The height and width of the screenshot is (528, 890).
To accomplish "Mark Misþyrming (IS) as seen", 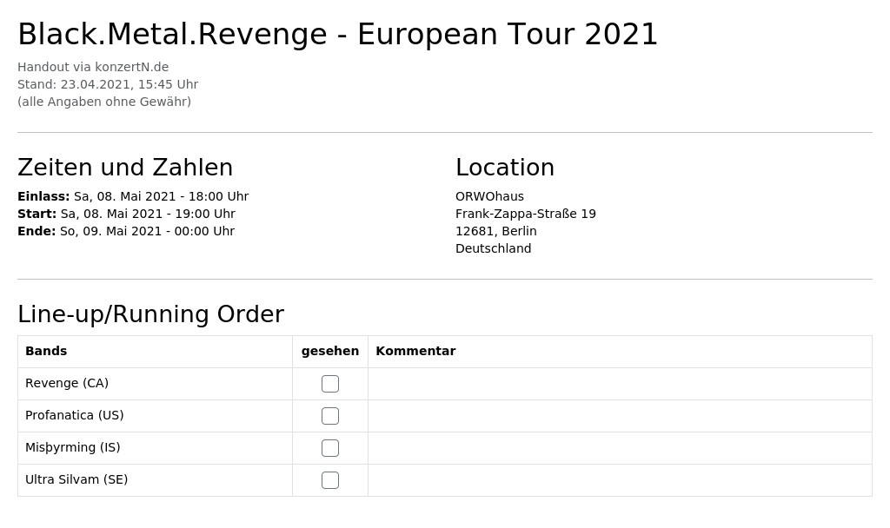I will (x=329, y=448).
